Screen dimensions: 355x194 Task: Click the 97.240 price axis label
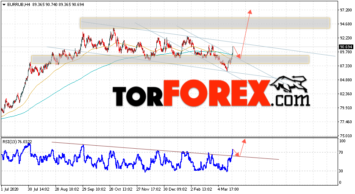345,10
